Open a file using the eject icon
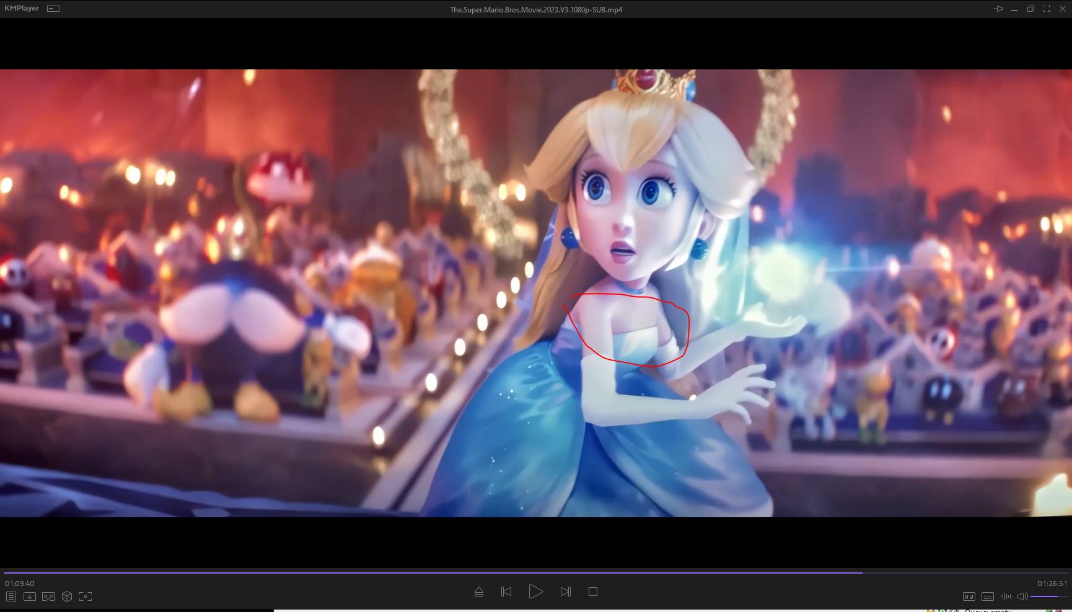This screenshot has width=1072, height=612. (x=478, y=592)
